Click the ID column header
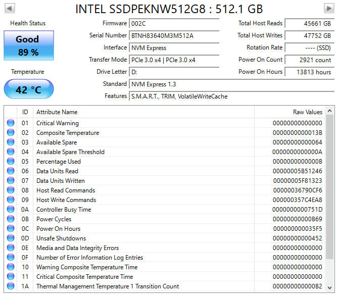Screen dimensions: 337x297 point(25,112)
